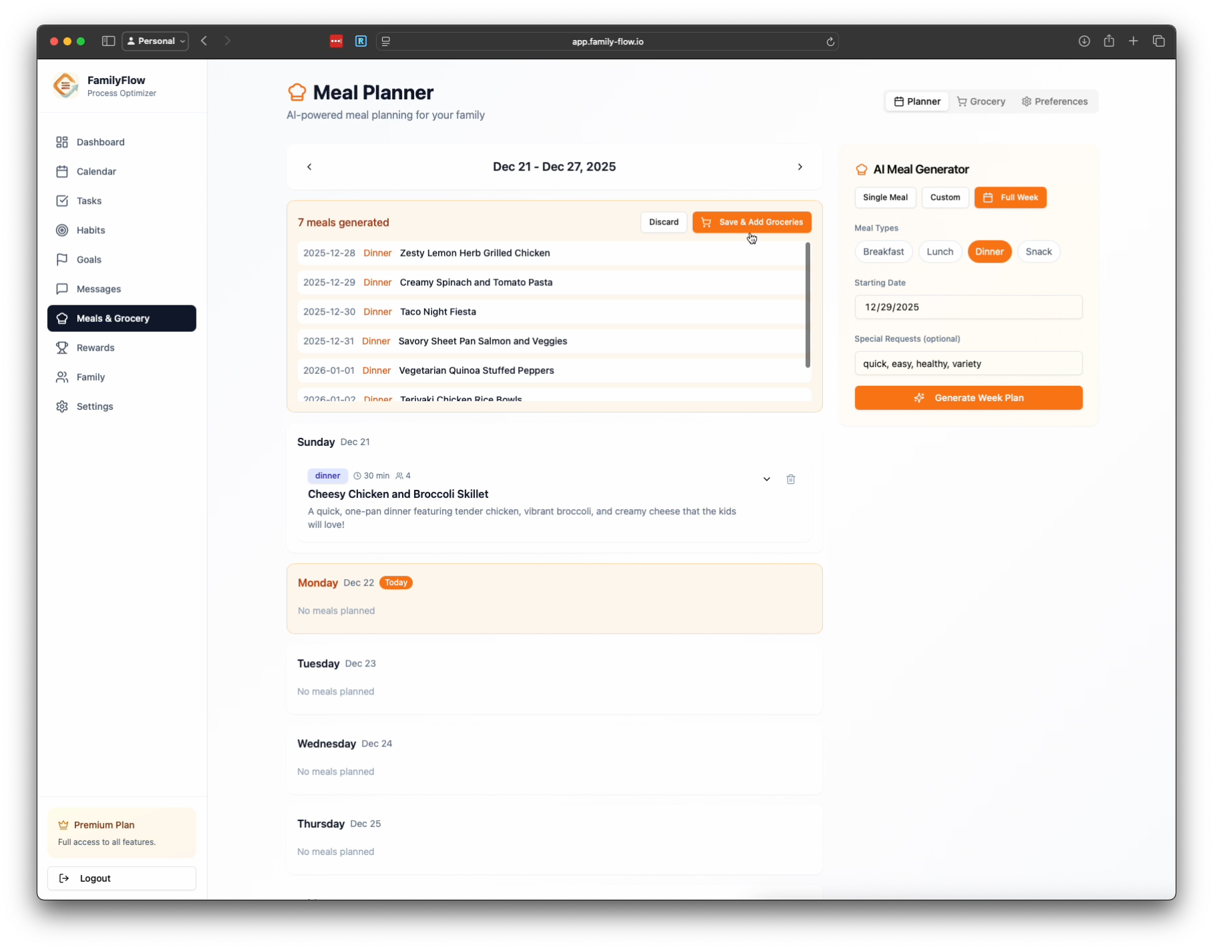1213x949 pixels.
Task: Delete the Cheesy Chicken and Broccoli Skillet meal
Action: [791, 479]
